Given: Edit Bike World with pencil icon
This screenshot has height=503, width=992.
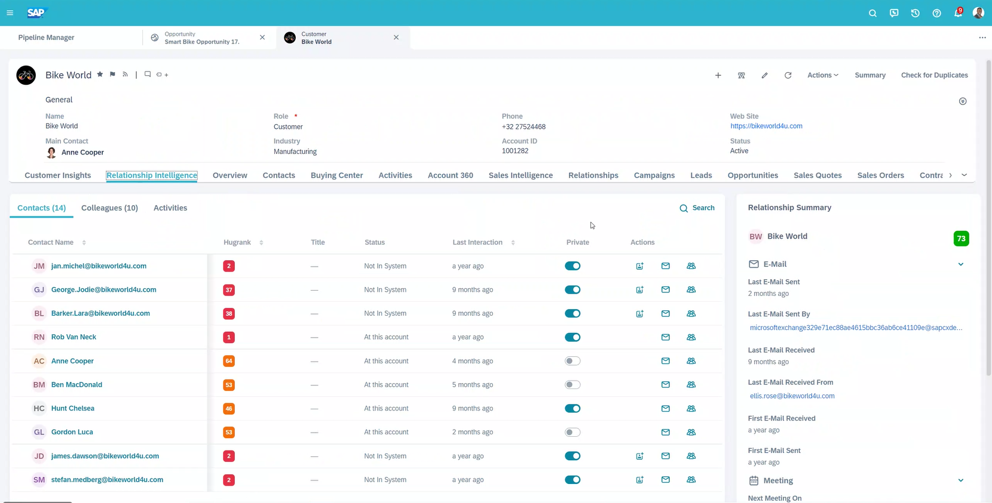Looking at the screenshot, I should coord(765,75).
